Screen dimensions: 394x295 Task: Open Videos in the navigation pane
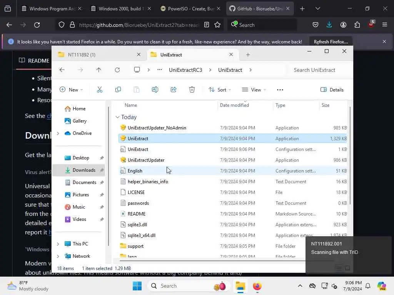pyautogui.click(x=79, y=219)
